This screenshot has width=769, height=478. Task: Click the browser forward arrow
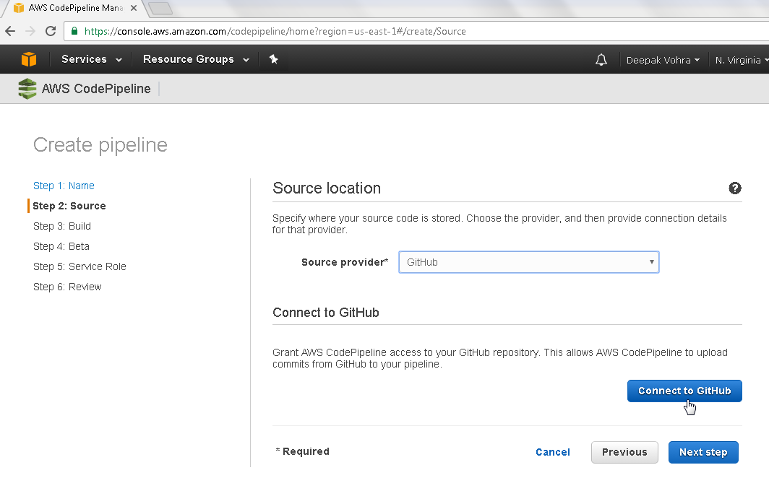pos(30,31)
